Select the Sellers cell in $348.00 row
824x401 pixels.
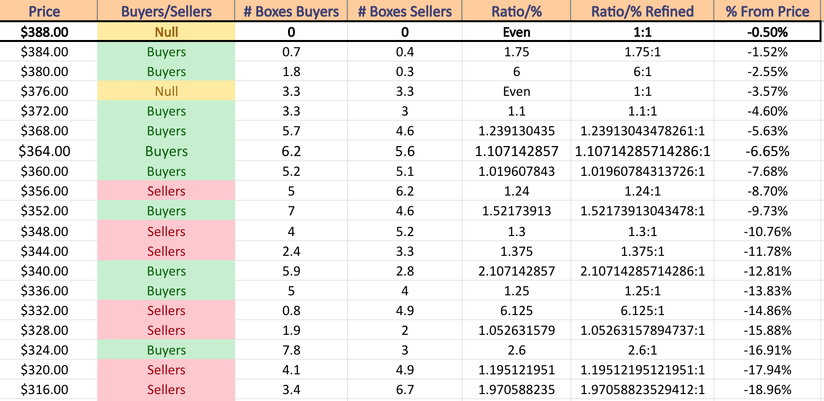(166, 232)
